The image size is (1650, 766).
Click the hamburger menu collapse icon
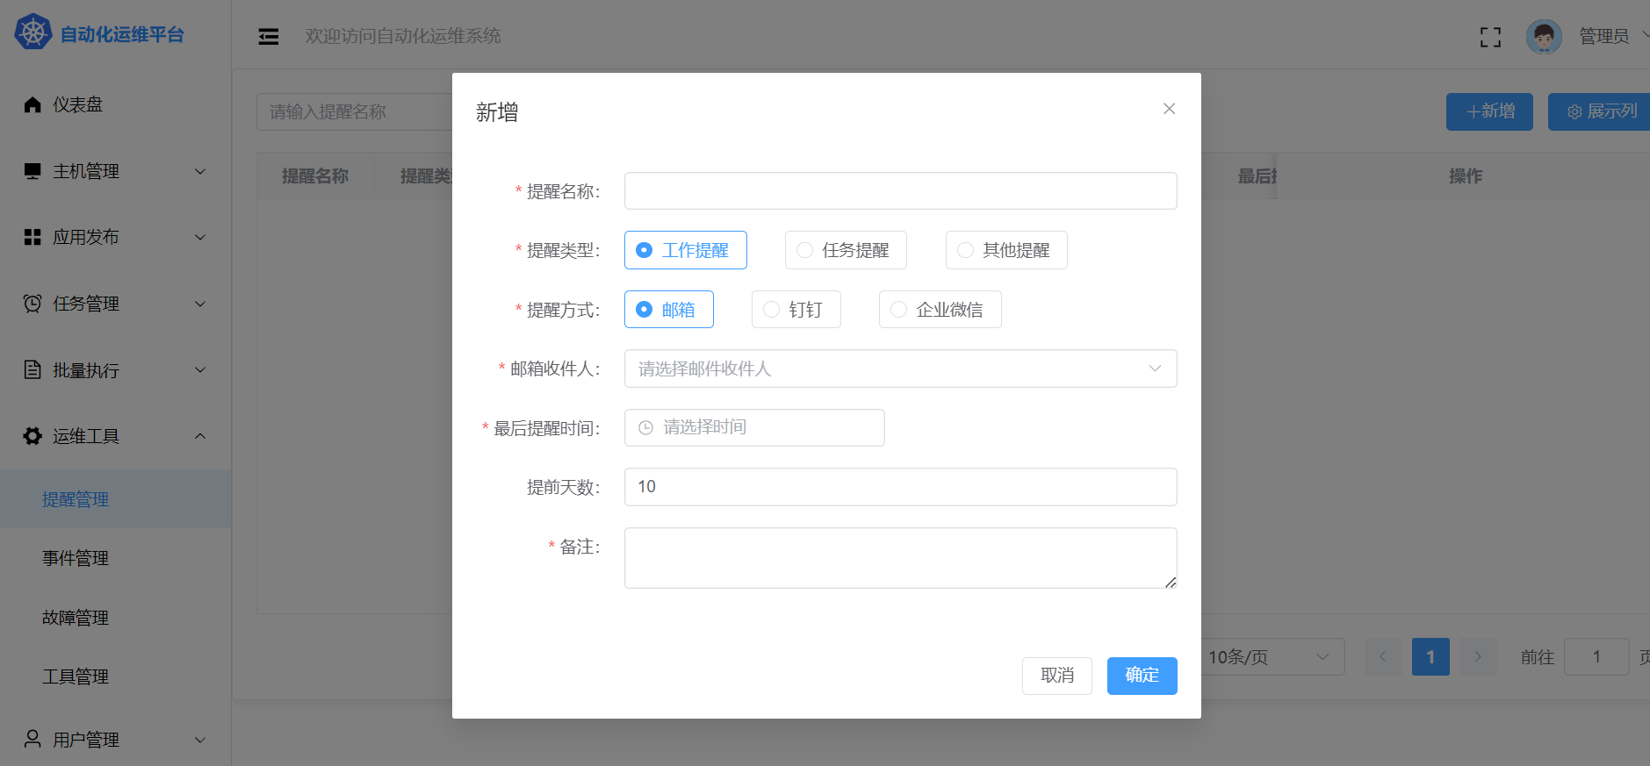[x=269, y=36]
